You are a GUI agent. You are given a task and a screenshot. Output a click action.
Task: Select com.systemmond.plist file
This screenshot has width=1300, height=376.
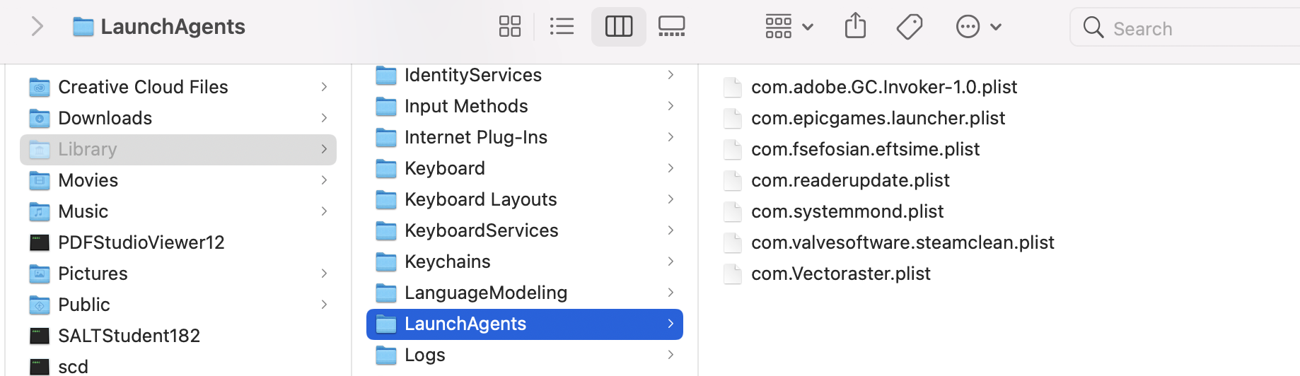tap(847, 211)
